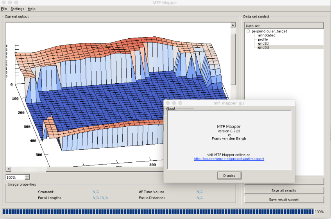Image resolution: width=331 pixels, height=219 pixels.
Task: Open the Settings menu
Action: (17, 9)
